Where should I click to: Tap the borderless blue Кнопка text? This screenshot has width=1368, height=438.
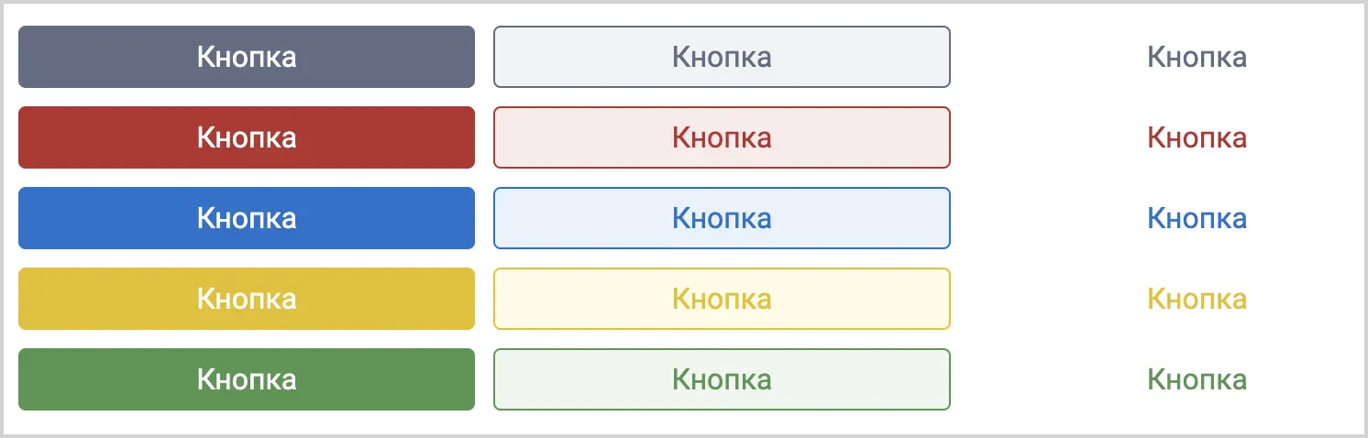pyautogui.click(x=1197, y=218)
